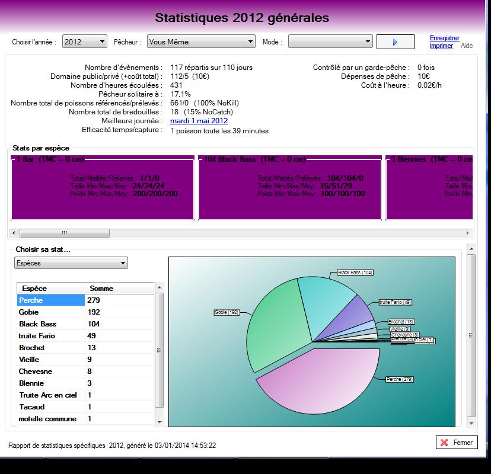Screen dimensions: 491x474
Task: Click the main panel scroll up arrow
Action: [471, 249]
